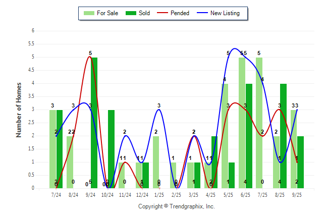Click the Pended line peak at 9/24

[x=90, y=57]
